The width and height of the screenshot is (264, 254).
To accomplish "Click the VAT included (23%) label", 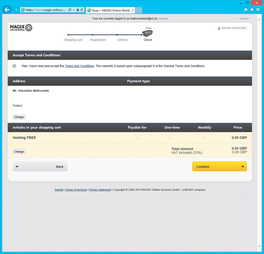I will pyautogui.click(x=186, y=153).
